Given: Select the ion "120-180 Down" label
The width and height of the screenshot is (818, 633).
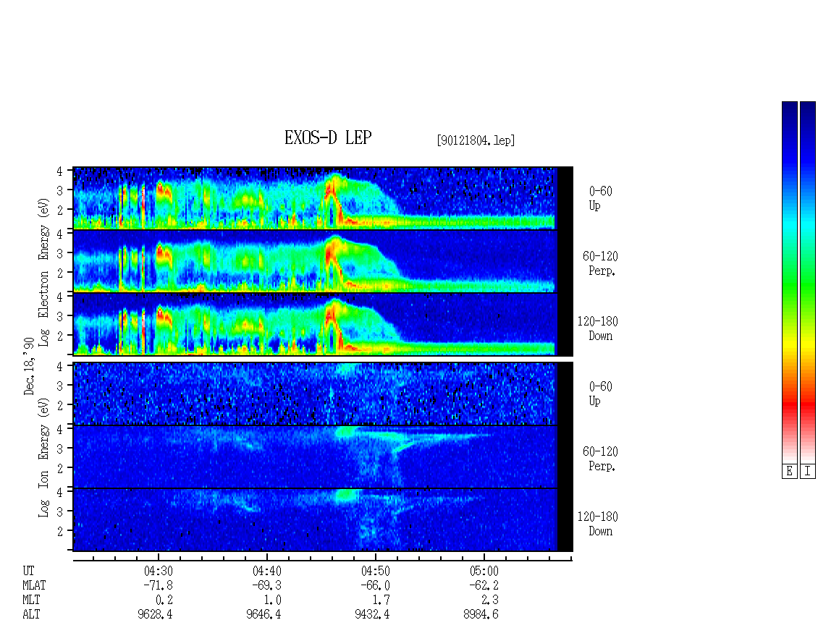Looking at the screenshot, I should (x=597, y=524).
